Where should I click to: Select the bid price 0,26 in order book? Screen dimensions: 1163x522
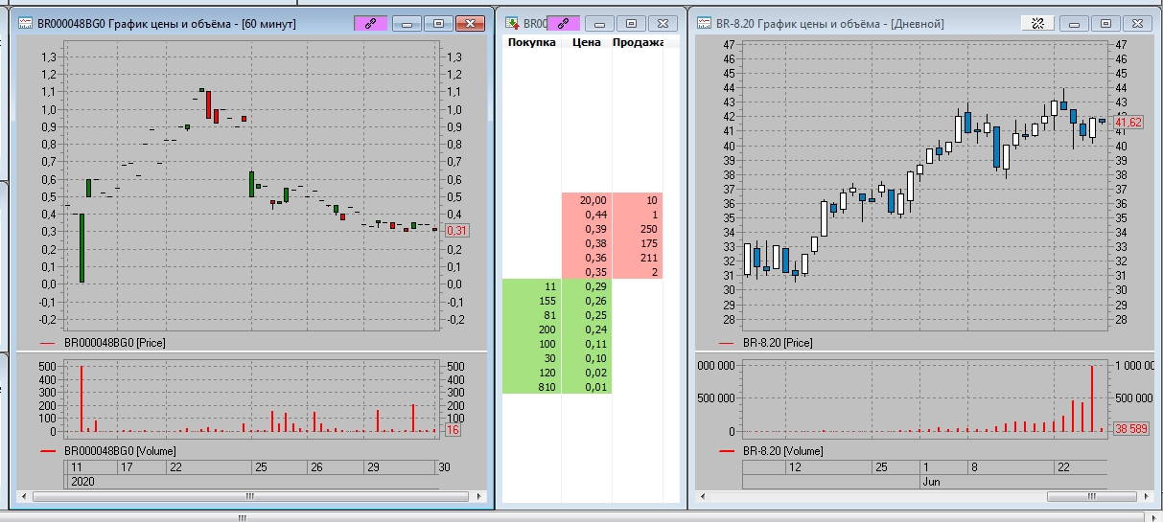click(x=587, y=301)
